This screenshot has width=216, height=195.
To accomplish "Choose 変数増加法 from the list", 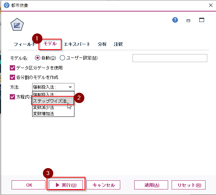I will (53, 114).
